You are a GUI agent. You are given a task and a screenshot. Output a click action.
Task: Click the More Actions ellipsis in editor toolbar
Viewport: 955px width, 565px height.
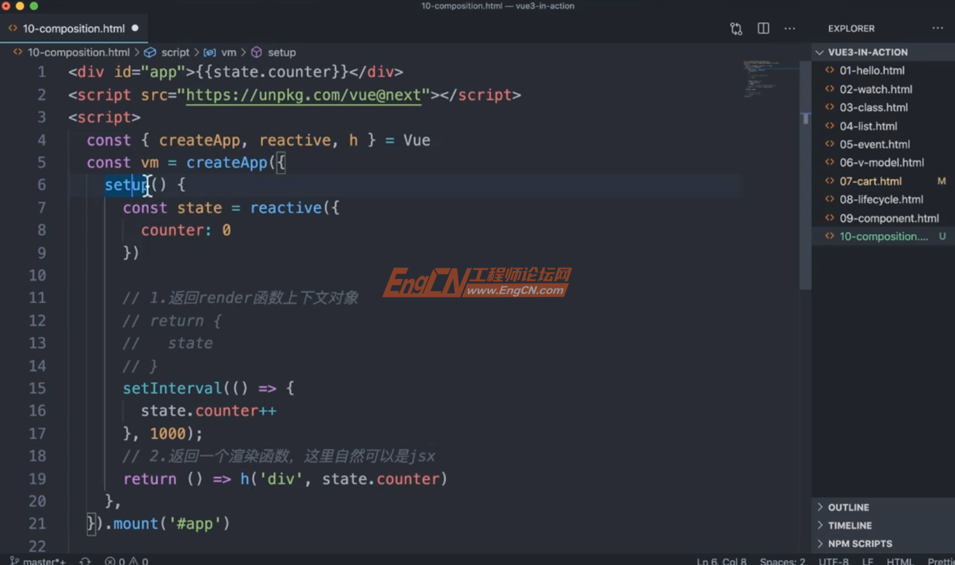790,28
